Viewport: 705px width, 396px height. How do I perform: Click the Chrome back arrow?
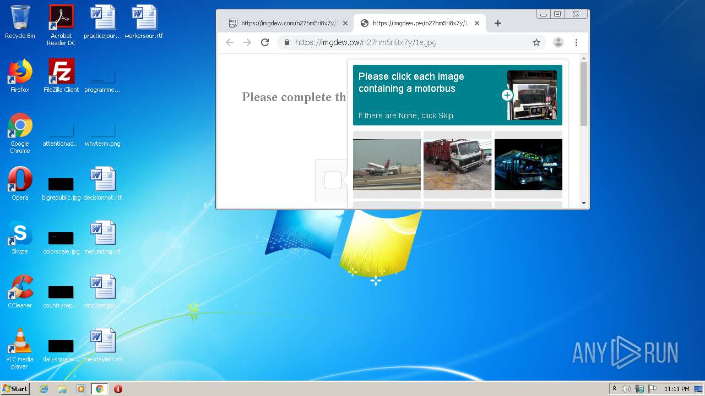pos(230,42)
